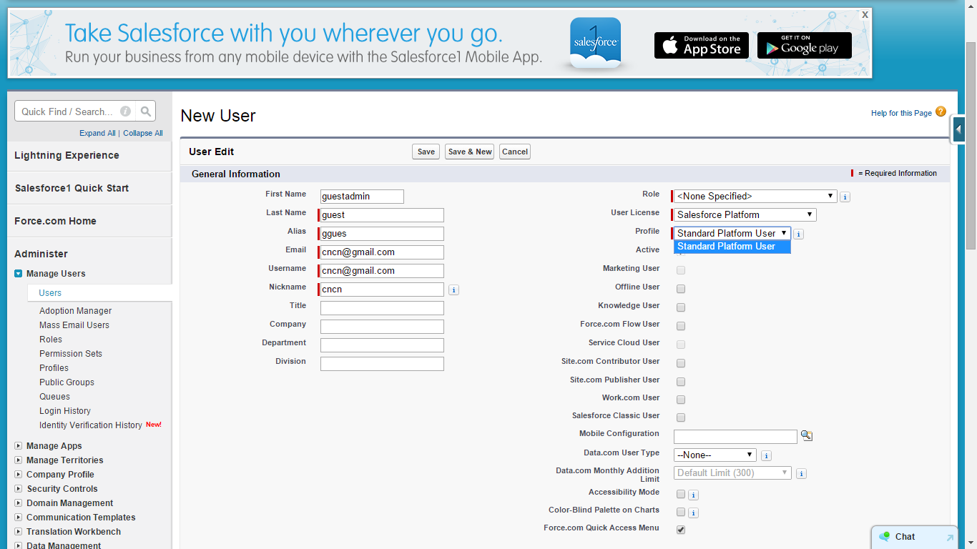Uncheck Force.com Quick Access Menu
This screenshot has height=549, width=977.
[x=681, y=530]
